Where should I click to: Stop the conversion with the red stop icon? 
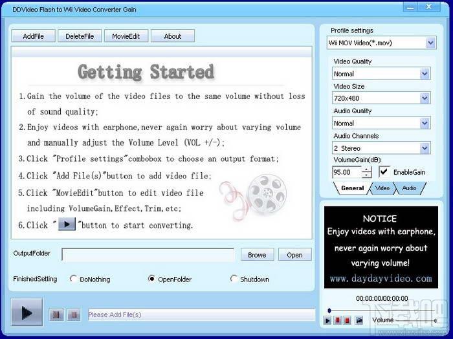74,314
